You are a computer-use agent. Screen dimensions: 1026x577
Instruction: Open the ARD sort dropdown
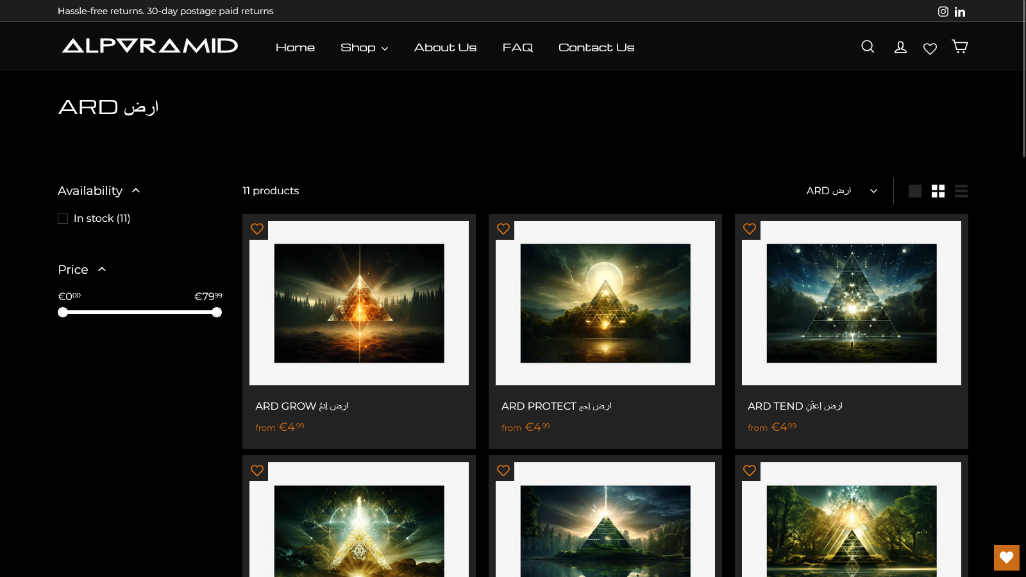click(x=842, y=191)
